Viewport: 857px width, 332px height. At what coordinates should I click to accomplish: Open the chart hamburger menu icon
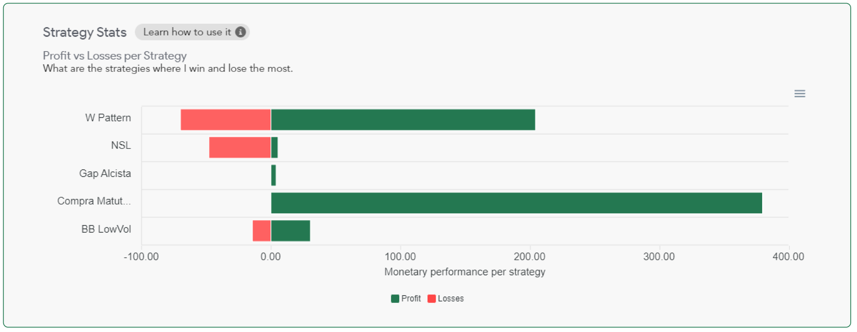[x=800, y=94]
